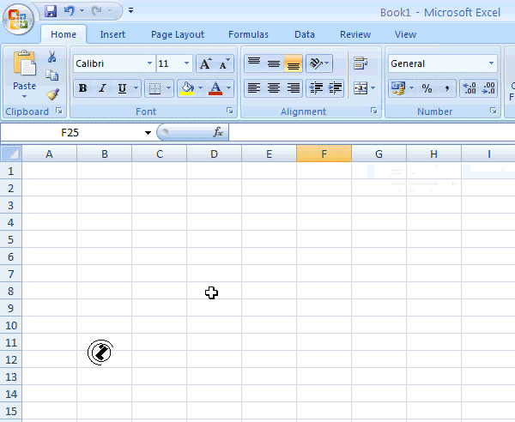Open the Formulas ribbon tab
Image resolution: width=515 pixels, height=422 pixels.
pos(248,34)
